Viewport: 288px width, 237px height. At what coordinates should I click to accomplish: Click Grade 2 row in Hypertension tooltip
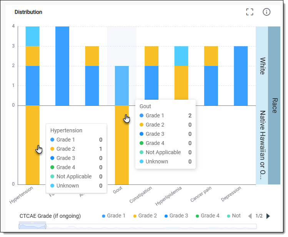(76, 149)
